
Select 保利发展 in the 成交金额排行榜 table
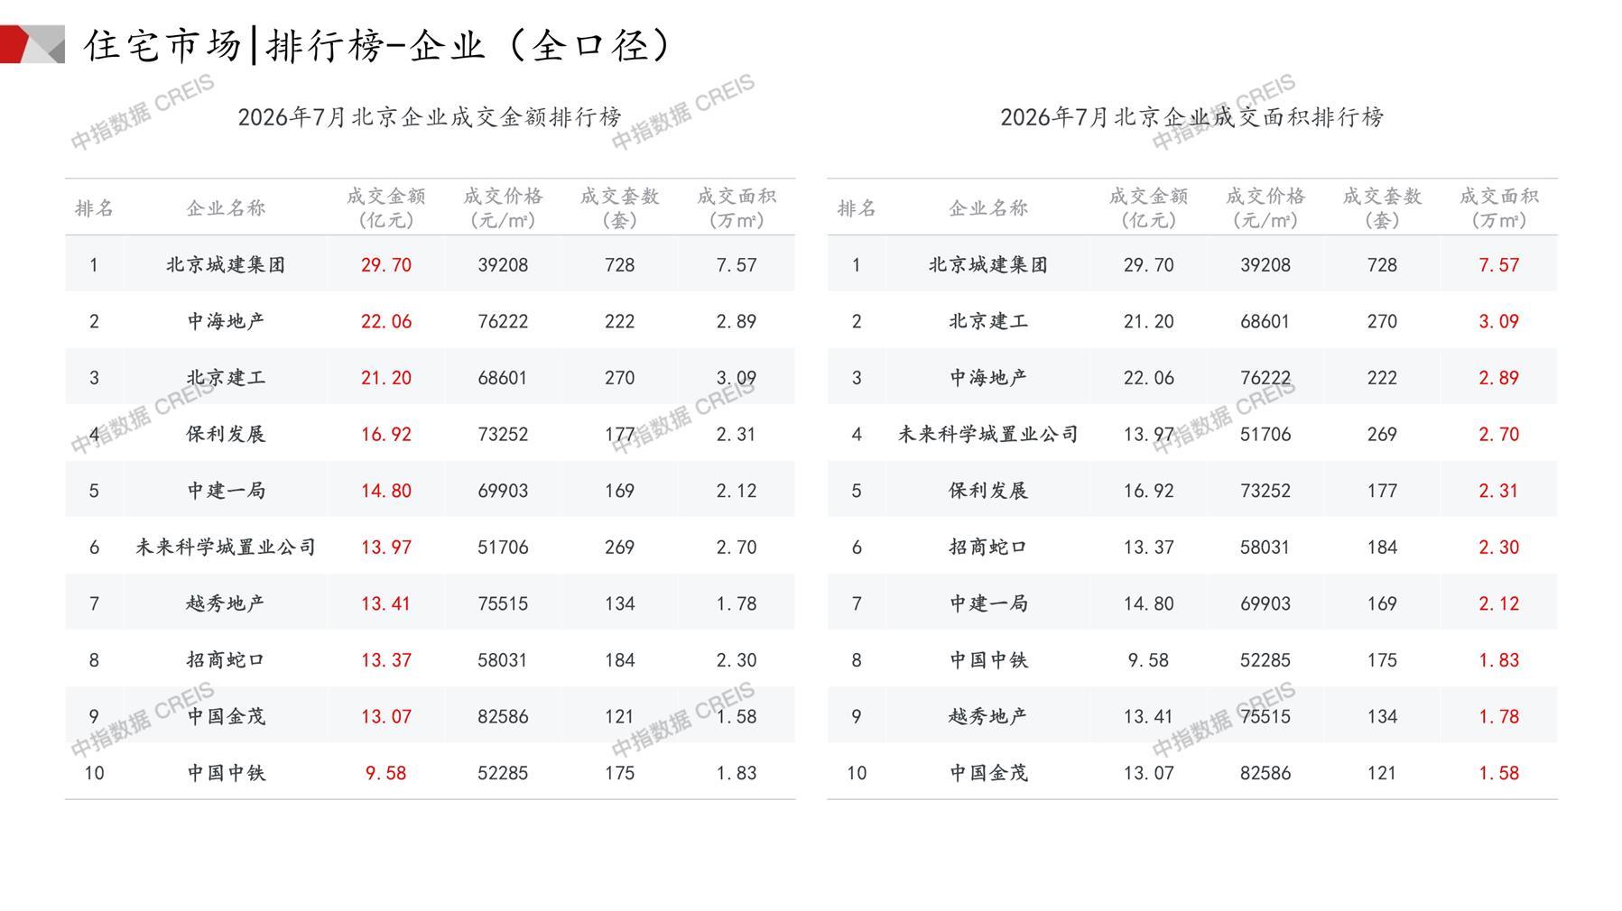tap(226, 434)
